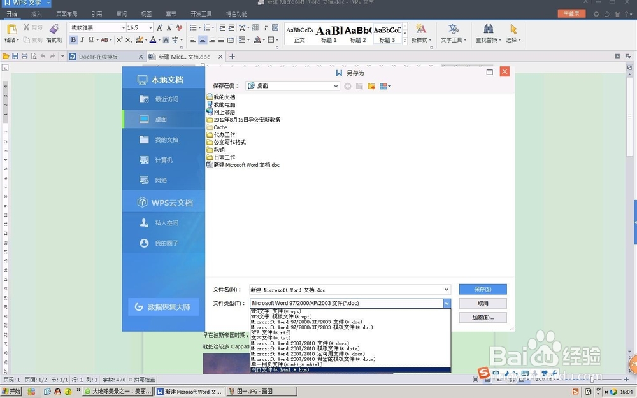
Task: Click the paragraph shading paint bucket
Action: click(x=257, y=39)
